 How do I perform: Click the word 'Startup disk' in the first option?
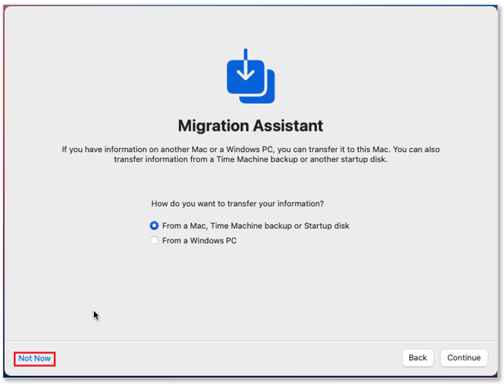[x=327, y=226]
